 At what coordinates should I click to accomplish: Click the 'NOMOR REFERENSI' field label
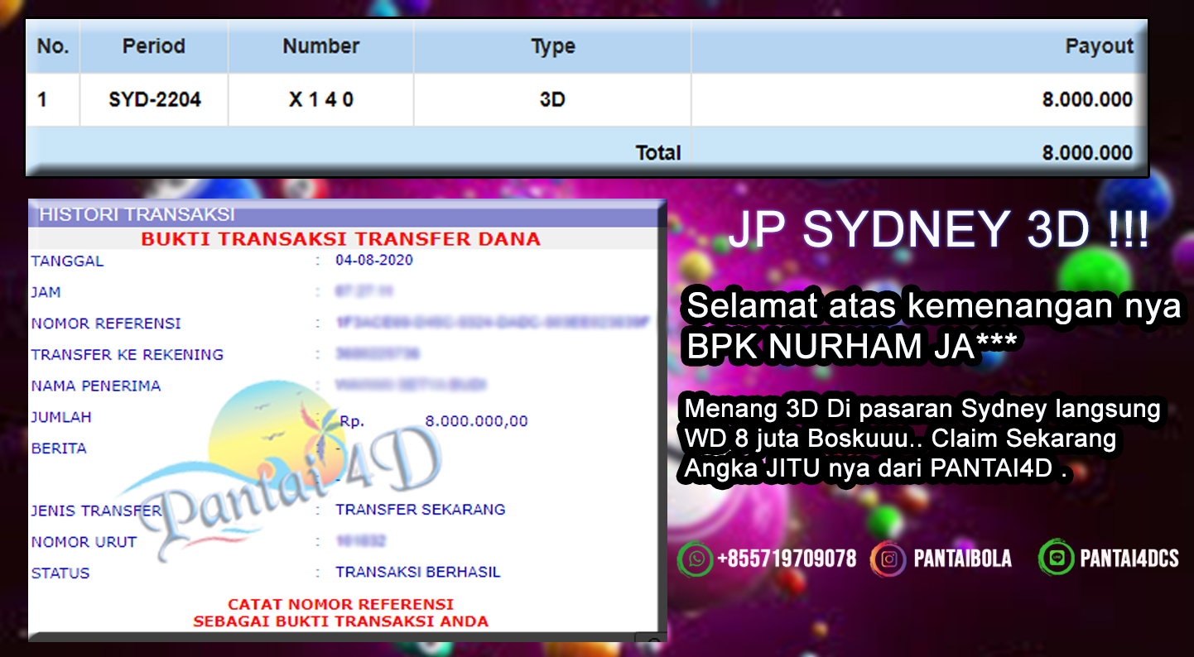pyautogui.click(x=106, y=324)
